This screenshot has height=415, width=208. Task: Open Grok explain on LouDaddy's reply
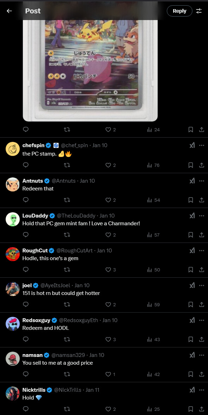pyautogui.click(x=192, y=216)
